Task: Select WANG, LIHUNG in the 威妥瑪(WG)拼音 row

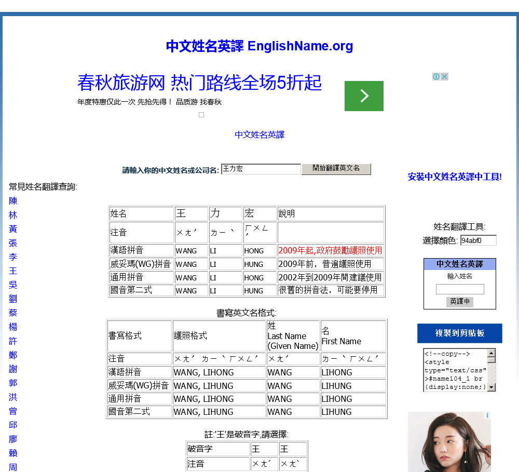Action: tap(219, 386)
